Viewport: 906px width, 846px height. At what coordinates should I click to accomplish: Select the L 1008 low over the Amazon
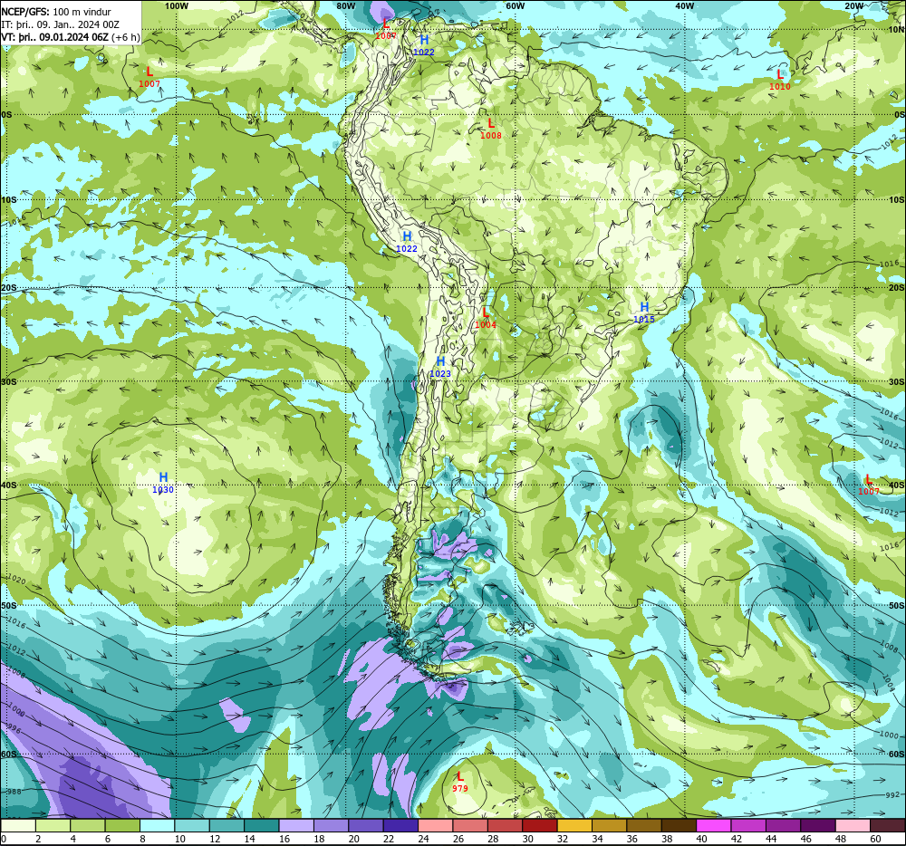tap(490, 129)
